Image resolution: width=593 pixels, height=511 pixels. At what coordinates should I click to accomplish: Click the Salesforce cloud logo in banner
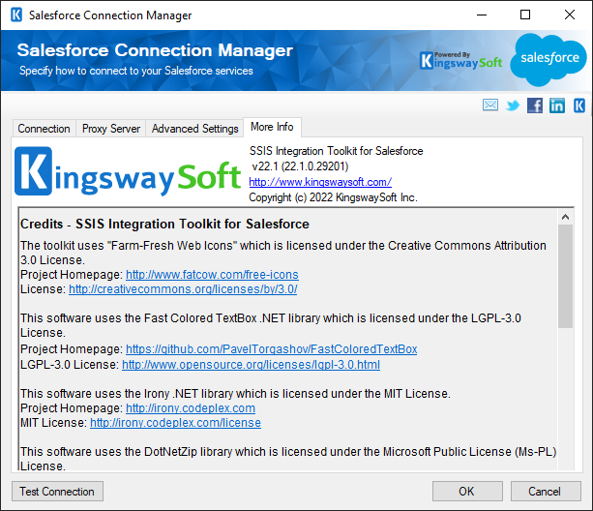coord(549,59)
